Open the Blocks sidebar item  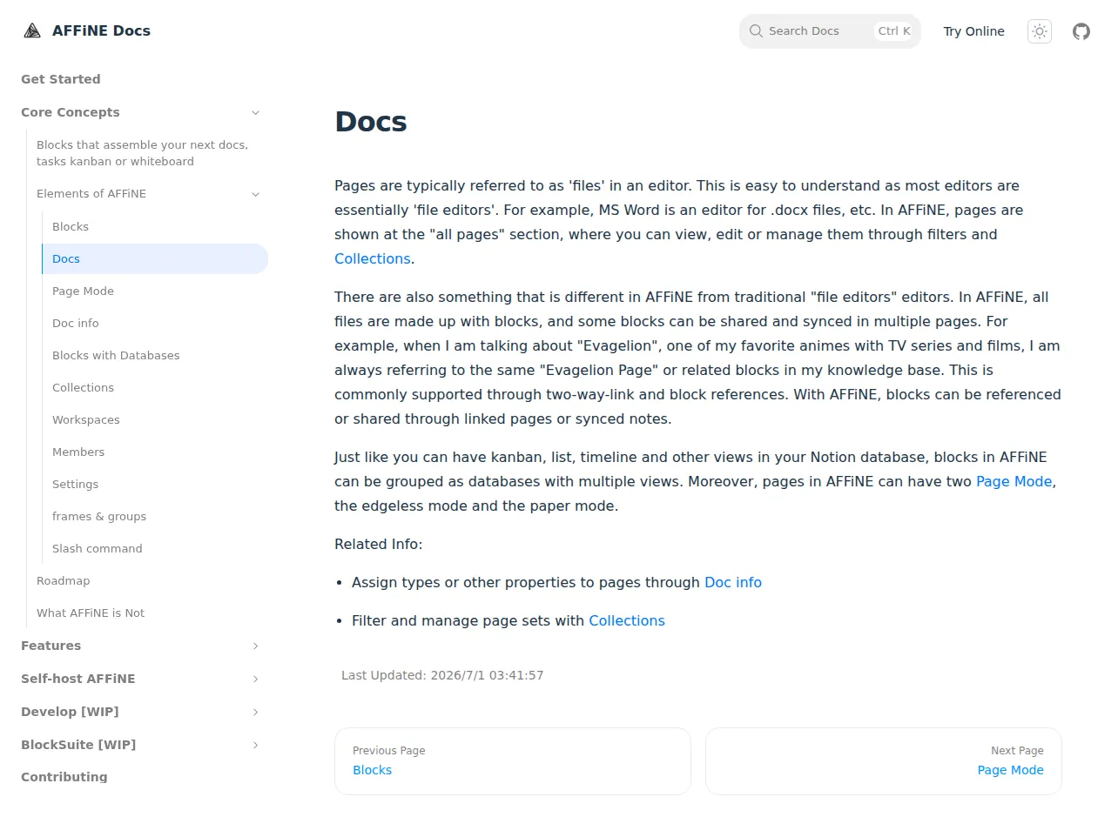tap(71, 226)
